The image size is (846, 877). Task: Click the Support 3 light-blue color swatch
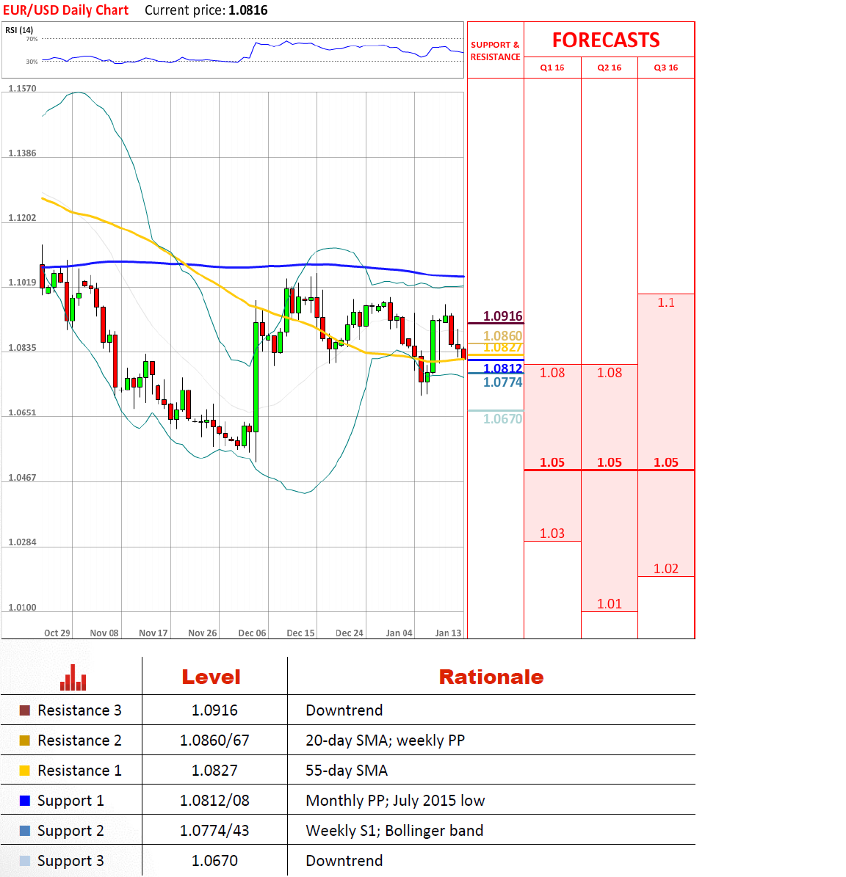point(25,862)
